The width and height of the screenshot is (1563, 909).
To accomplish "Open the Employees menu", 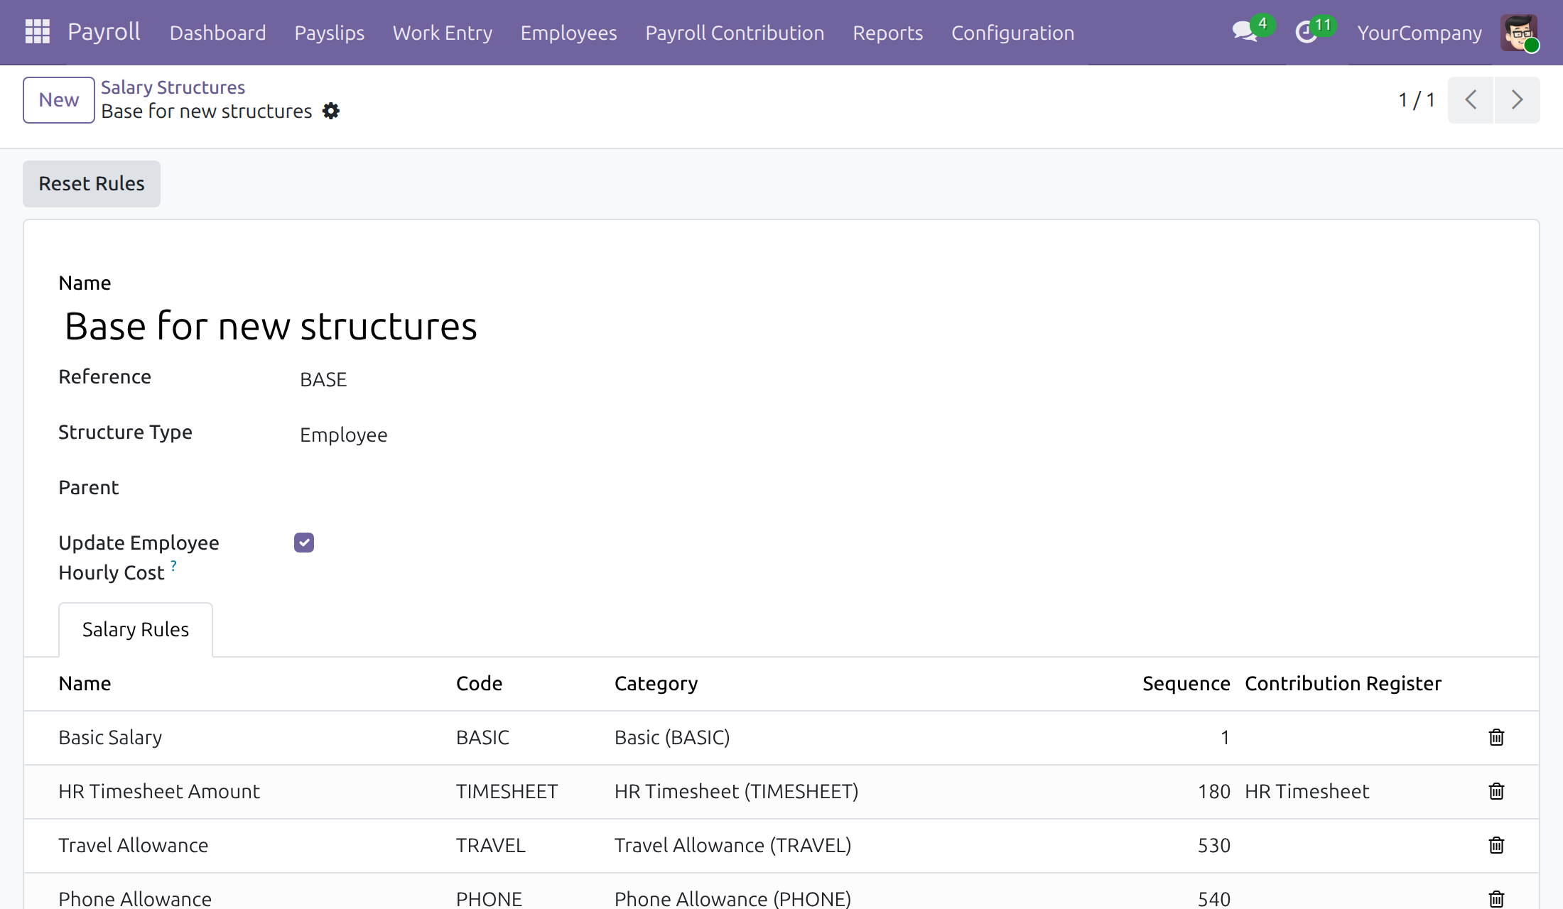I will (568, 33).
